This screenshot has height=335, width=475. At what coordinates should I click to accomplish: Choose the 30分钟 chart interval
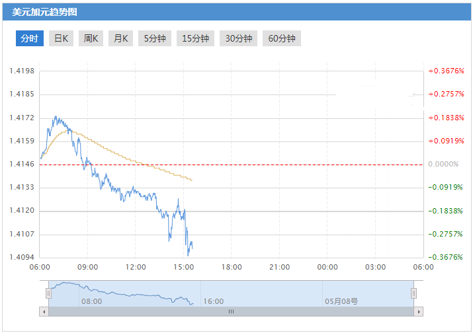pyautogui.click(x=239, y=38)
